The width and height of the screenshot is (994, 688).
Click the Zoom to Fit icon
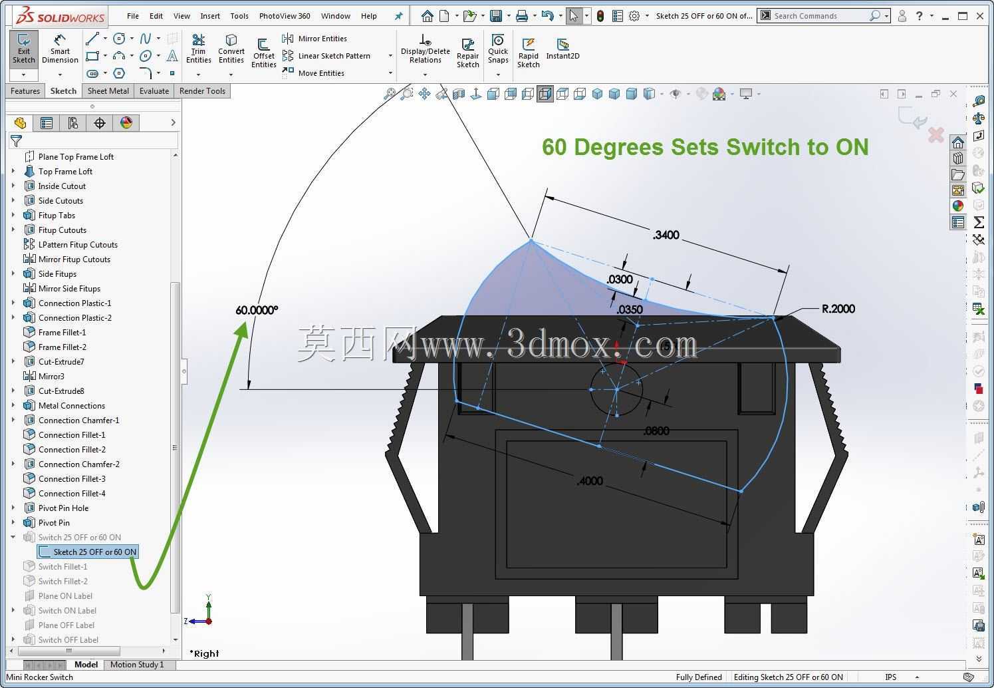tap(390, 94)
